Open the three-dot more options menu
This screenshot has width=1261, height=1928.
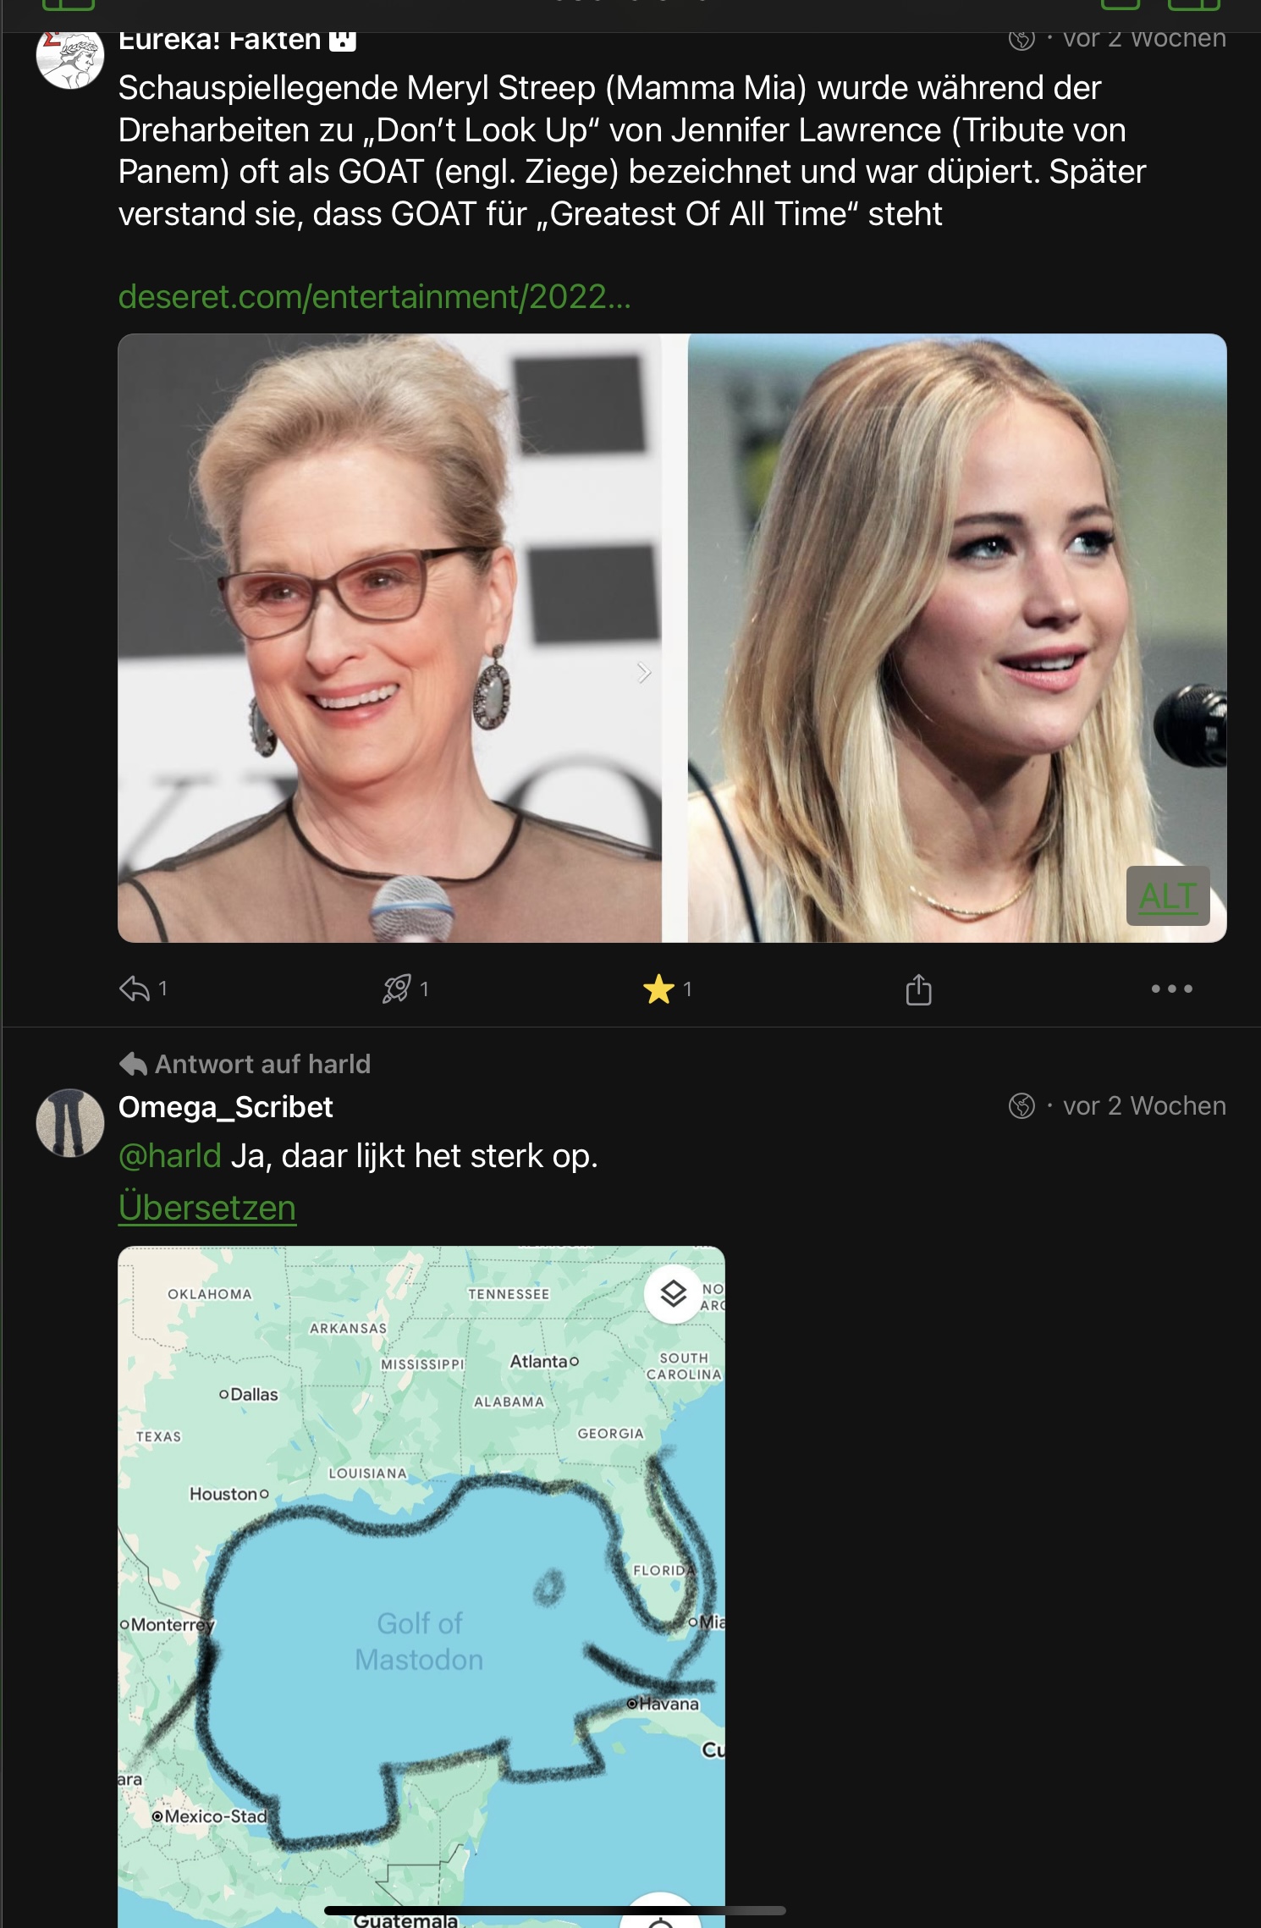tap(1171, 989)
